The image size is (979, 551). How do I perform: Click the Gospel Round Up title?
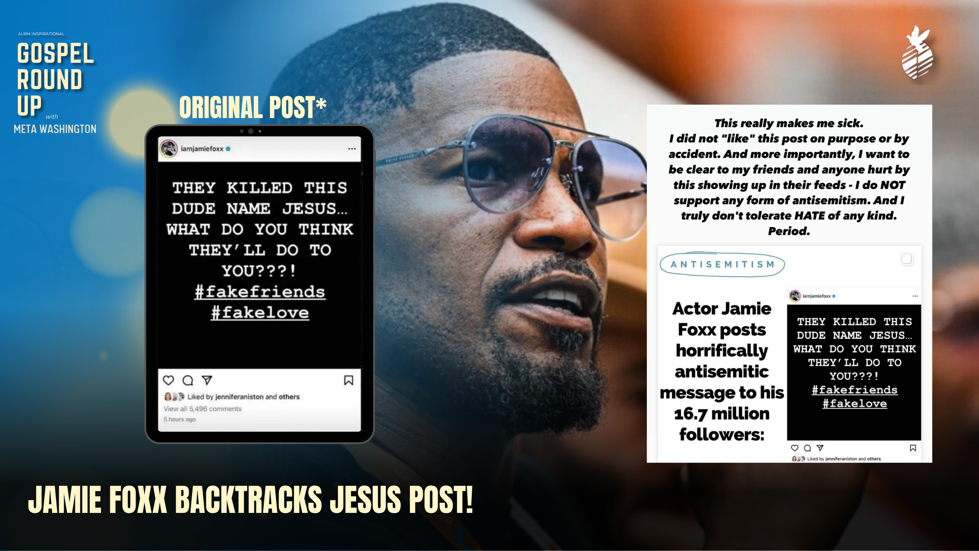tap(55, 79)
